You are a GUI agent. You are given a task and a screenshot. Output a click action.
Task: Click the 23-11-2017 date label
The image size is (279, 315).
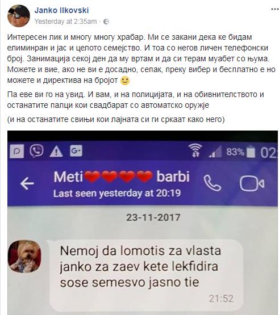point(153,217)
